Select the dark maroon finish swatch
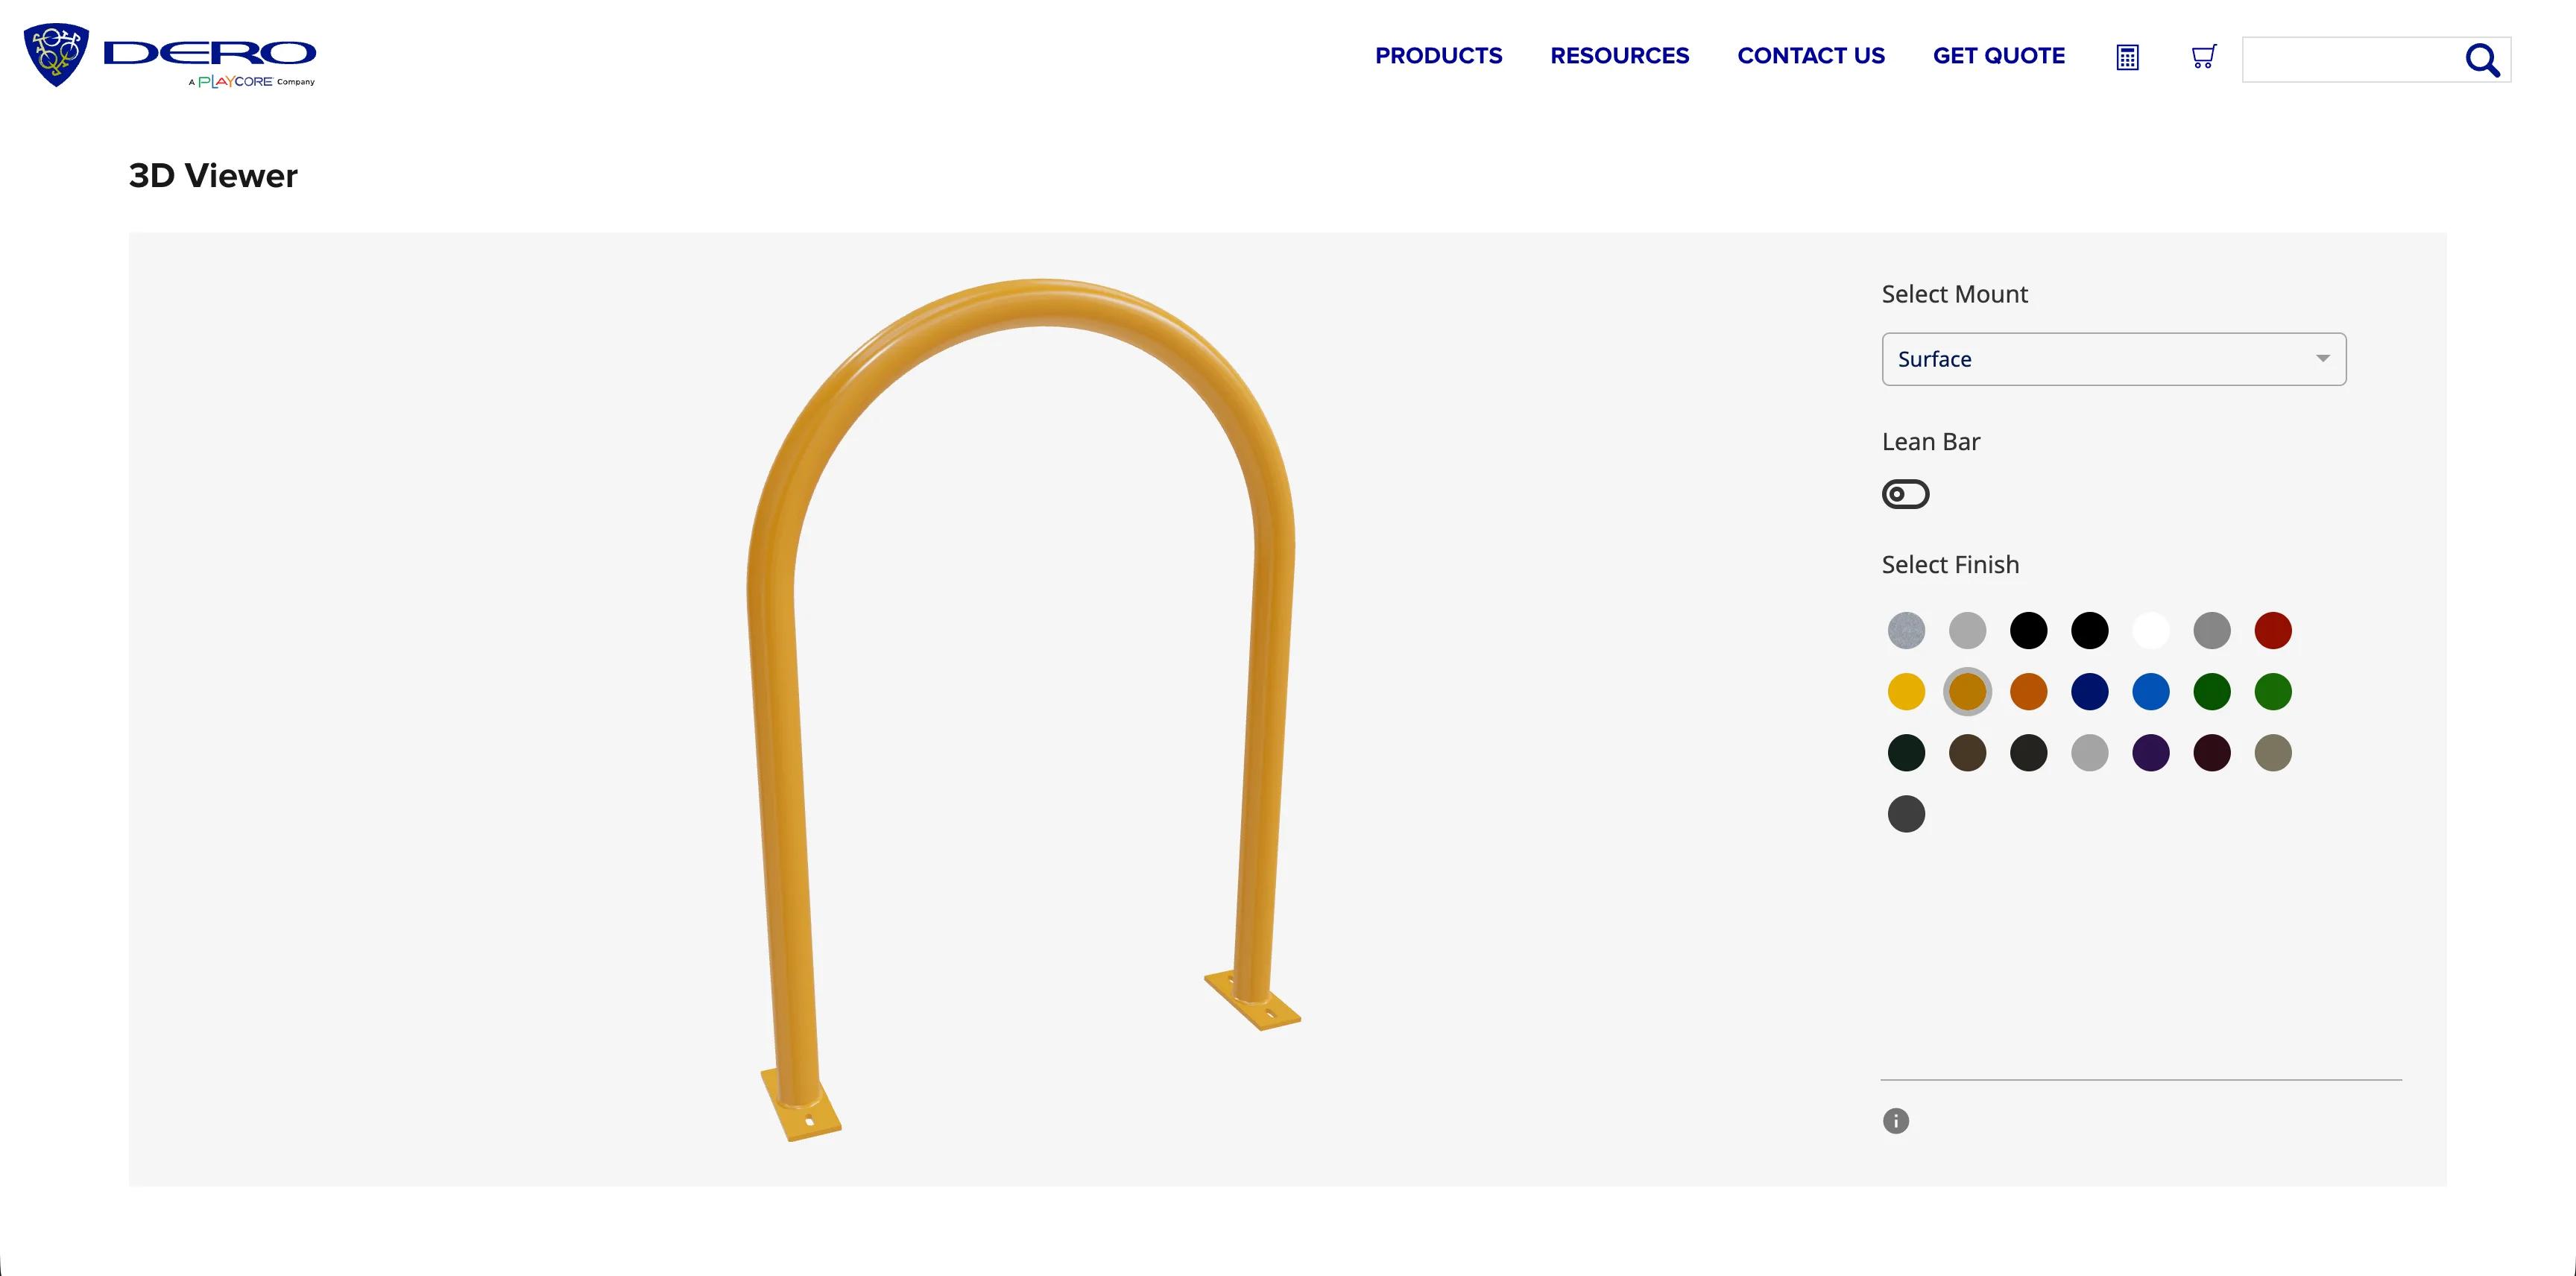The image size is (2576, 1276). [x=2212, y=753]
